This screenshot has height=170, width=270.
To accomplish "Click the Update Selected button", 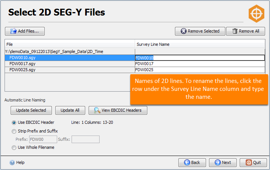I will point(31,111).
